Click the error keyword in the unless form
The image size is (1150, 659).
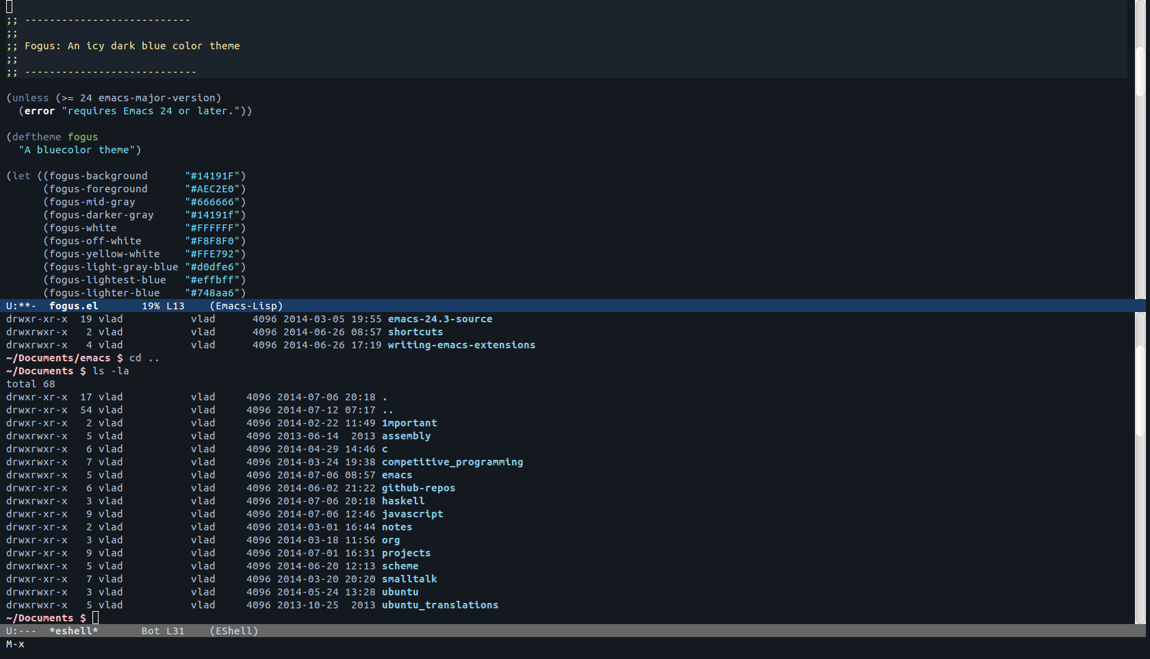tap(40, 111)
